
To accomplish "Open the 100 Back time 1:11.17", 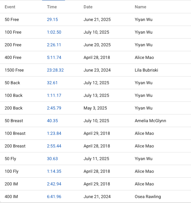I will (54, 95).
